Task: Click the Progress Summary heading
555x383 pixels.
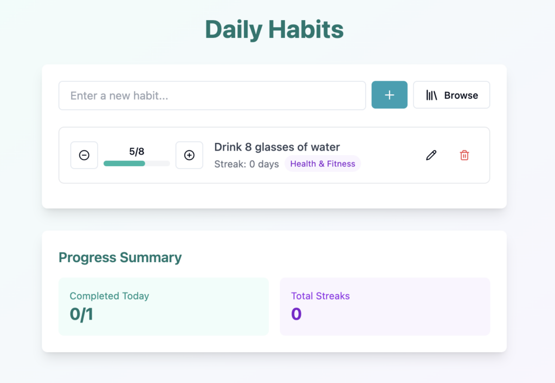Action: tap(120, 258)
